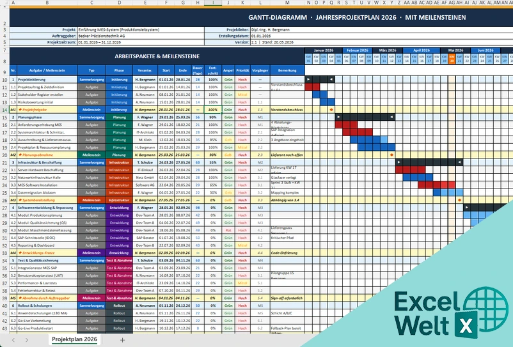Click the Februar 2026 month header

[358, 50]
